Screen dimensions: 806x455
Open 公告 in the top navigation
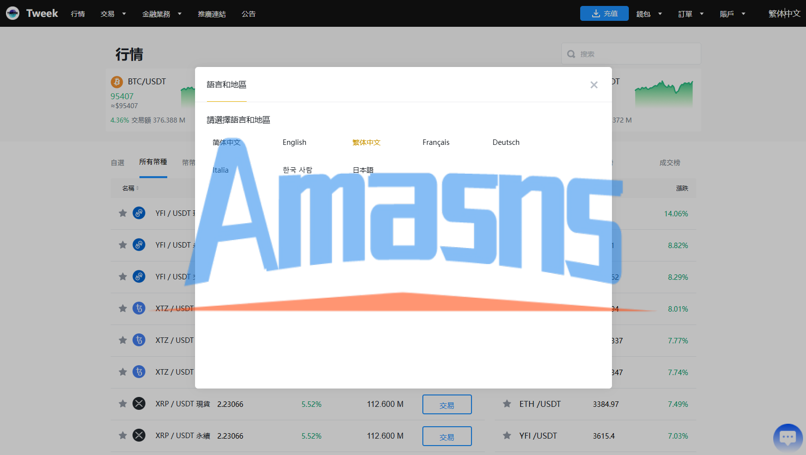click(249, 14)
